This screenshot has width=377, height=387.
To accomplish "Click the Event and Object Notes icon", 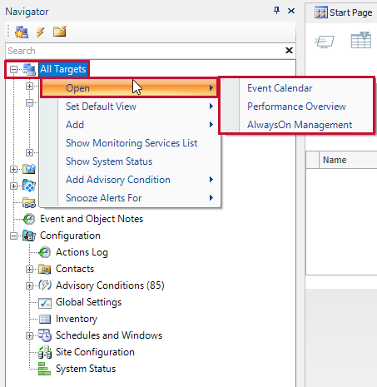I will tap(29, 219).
